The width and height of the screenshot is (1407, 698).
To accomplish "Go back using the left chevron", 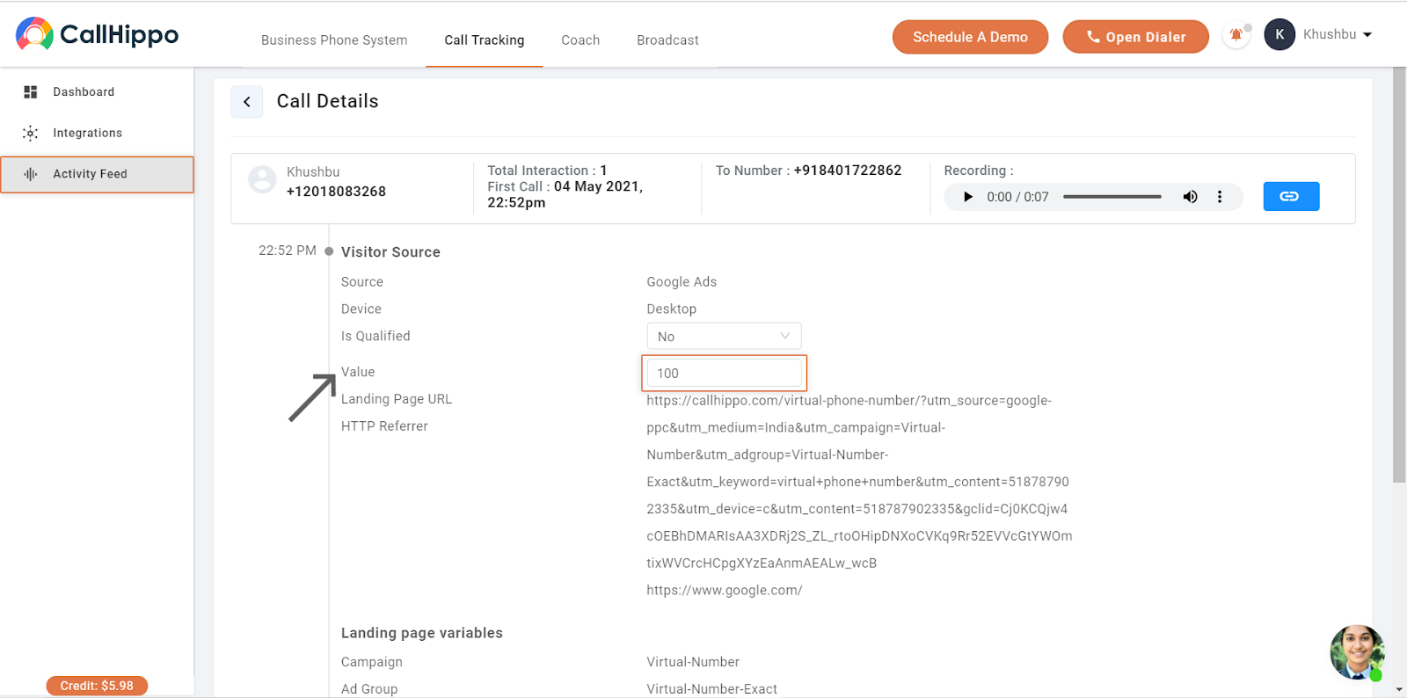I will [x=247, y=102].
